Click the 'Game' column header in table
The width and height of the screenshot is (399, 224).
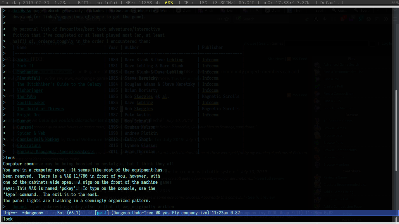tap(22, 47)
